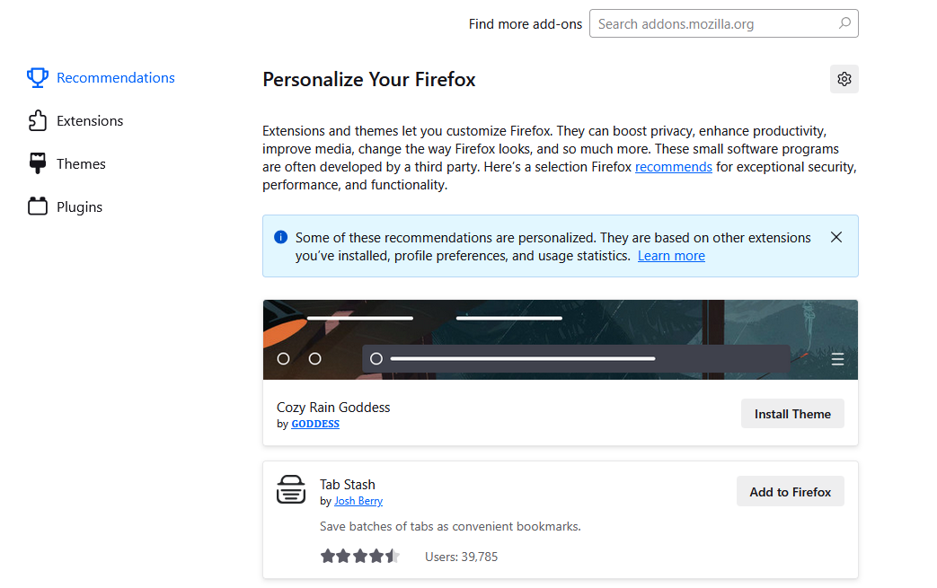Open the gear tools menu for add-ons
Viewport: 937px width, 588px height.
coord(844,79)
